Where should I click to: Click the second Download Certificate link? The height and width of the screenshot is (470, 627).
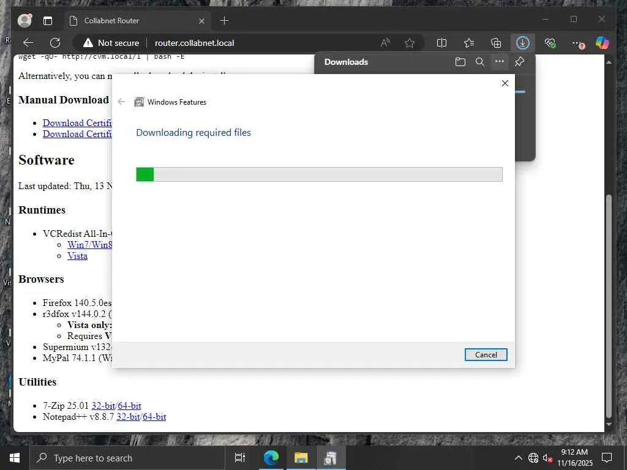point(77,134)
